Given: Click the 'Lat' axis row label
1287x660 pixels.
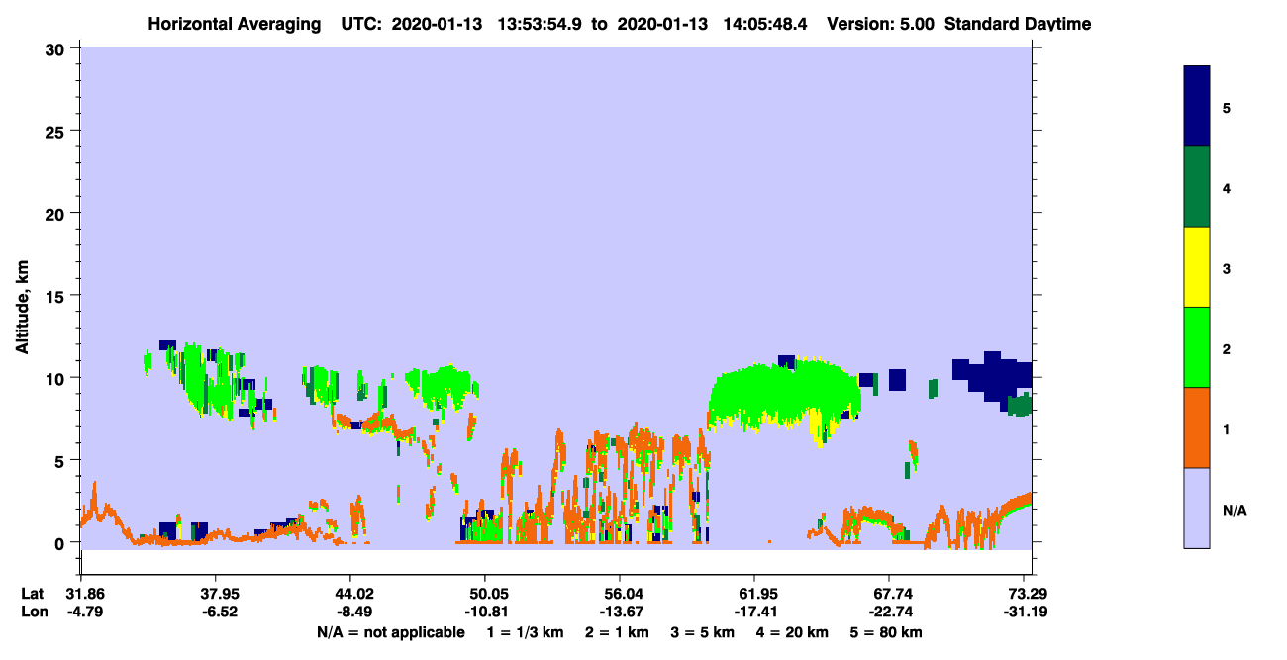Looking at the screenshot, I should pyautogui.click(x=32, y=593).
